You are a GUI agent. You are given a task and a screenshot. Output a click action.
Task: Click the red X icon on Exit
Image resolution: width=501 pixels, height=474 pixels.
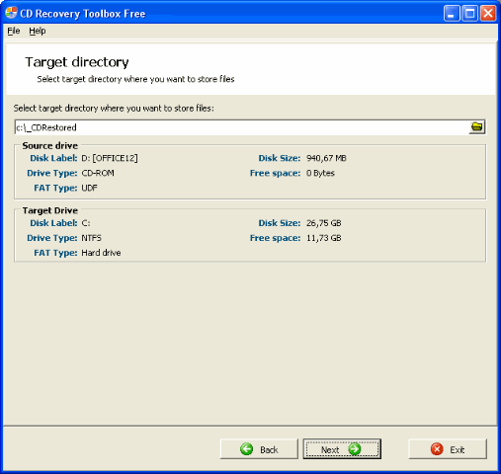pyautogui.click(x=437, y=449)
